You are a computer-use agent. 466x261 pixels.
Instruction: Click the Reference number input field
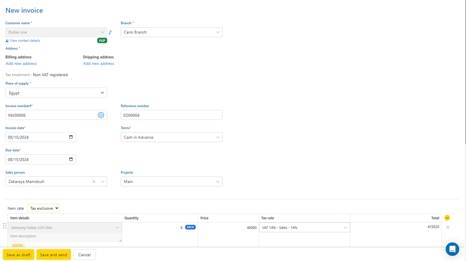[171, 115]
